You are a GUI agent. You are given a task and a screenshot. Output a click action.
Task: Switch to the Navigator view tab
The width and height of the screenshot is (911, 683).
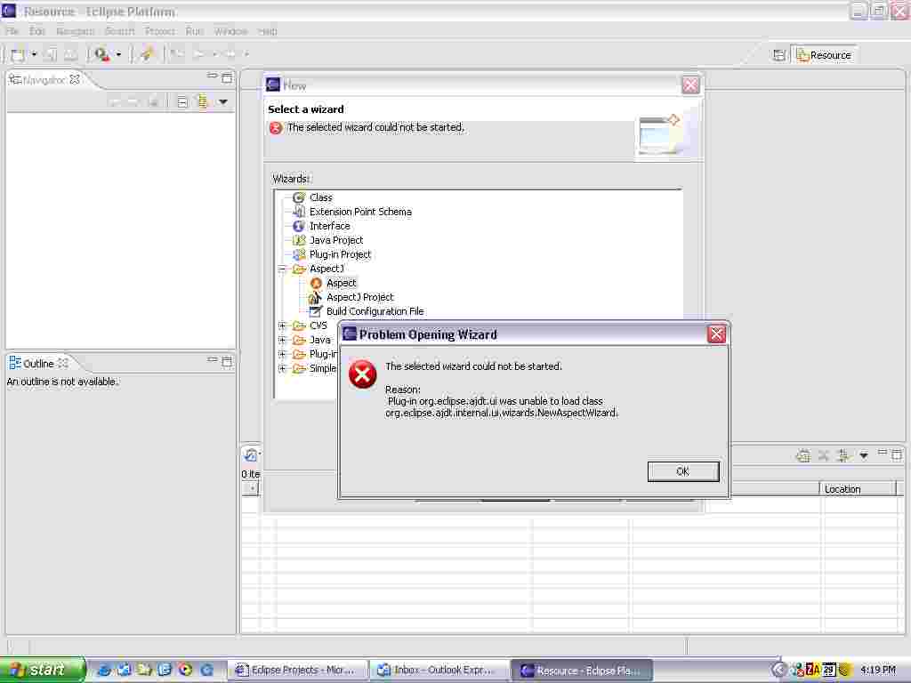point(44,80)
